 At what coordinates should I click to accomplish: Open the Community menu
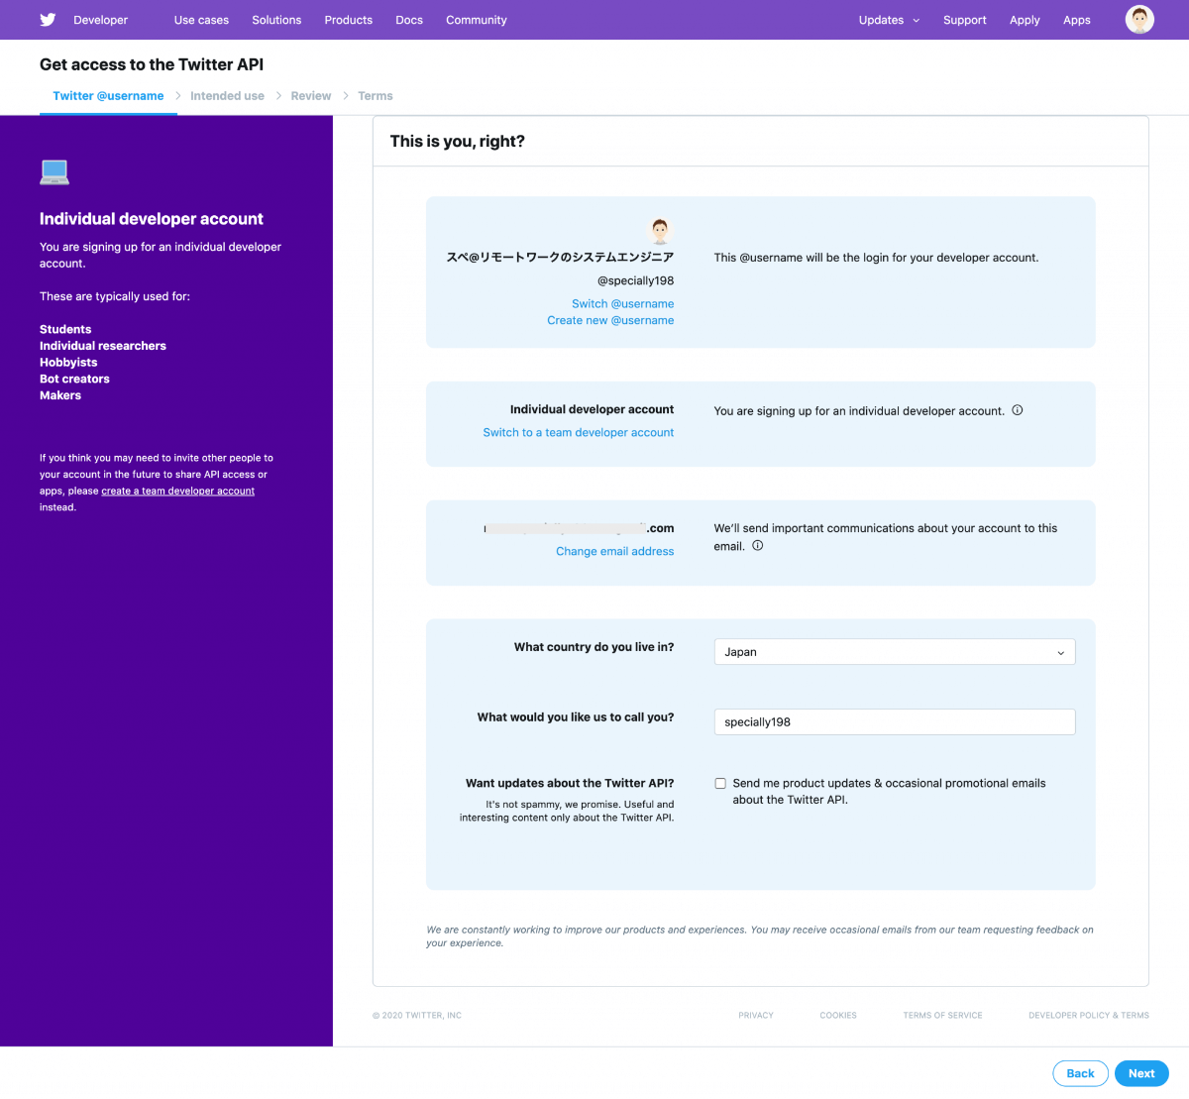477,20
